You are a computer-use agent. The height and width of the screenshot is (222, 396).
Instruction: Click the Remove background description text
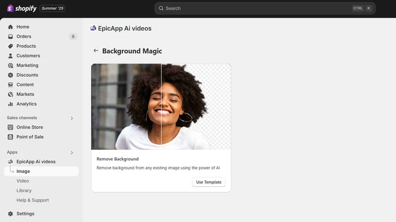[x=158, y=168]
